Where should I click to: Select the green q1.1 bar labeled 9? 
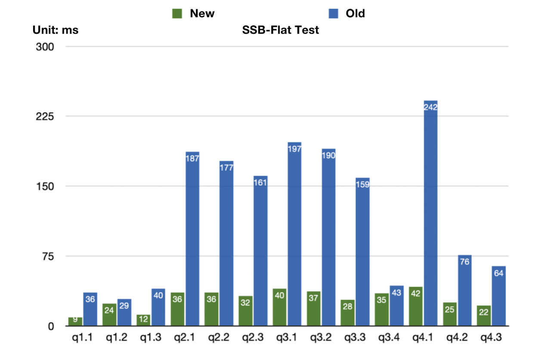point(75,321)
